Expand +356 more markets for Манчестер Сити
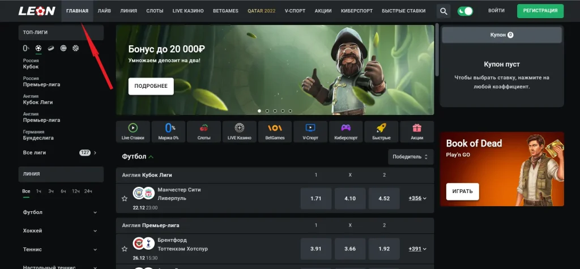 coord(417,198)
